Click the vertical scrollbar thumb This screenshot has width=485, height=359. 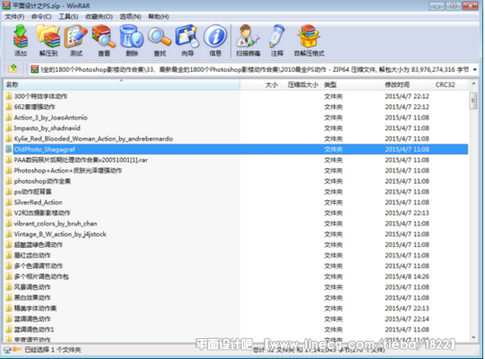473,101
